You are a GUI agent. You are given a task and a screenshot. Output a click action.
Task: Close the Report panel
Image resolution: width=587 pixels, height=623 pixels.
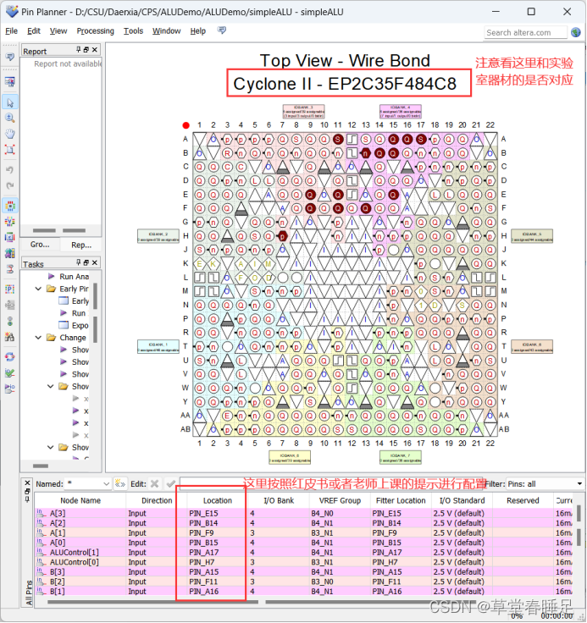[x=95, y=50]
